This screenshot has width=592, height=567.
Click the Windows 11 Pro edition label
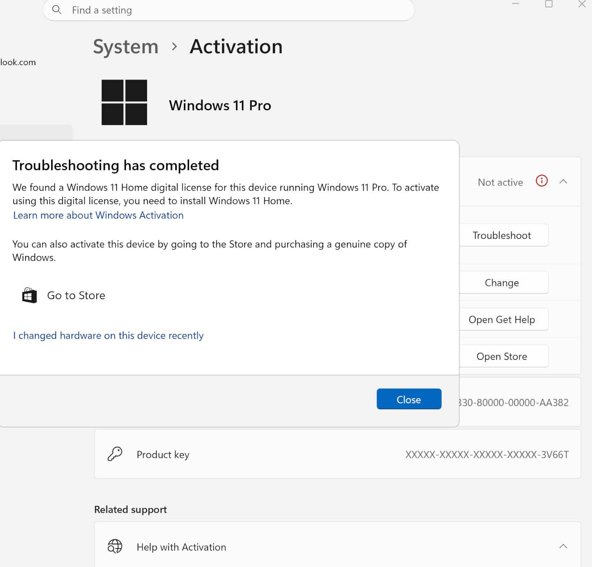[x=220, y=105]
